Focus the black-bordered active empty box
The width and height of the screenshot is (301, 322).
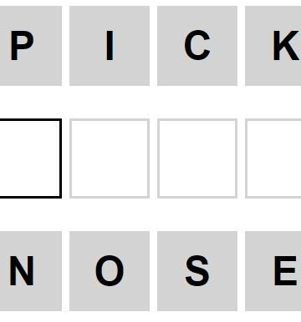click(31, 158)
